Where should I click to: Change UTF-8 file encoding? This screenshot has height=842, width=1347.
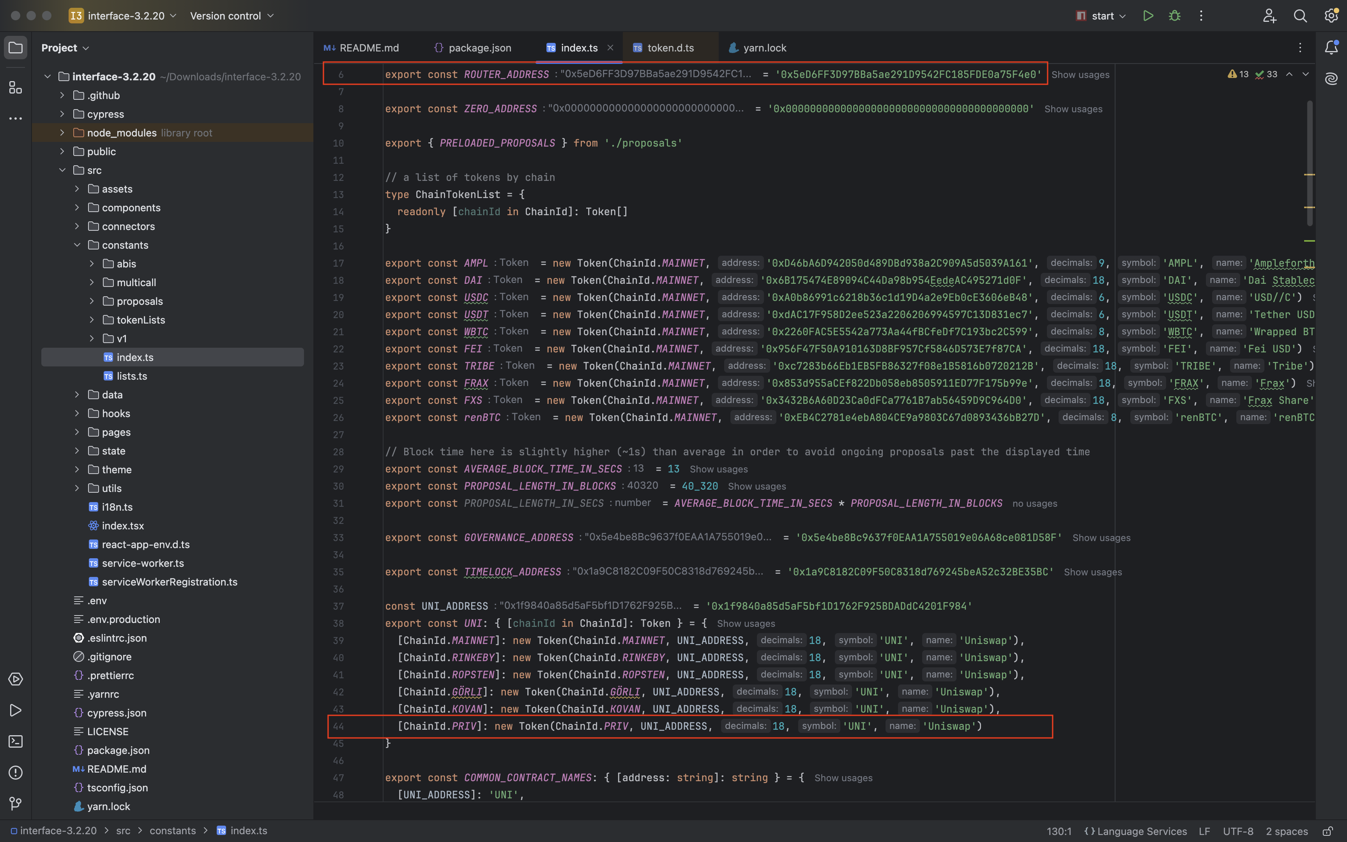pyautogui.click(x=1238, y=831)
